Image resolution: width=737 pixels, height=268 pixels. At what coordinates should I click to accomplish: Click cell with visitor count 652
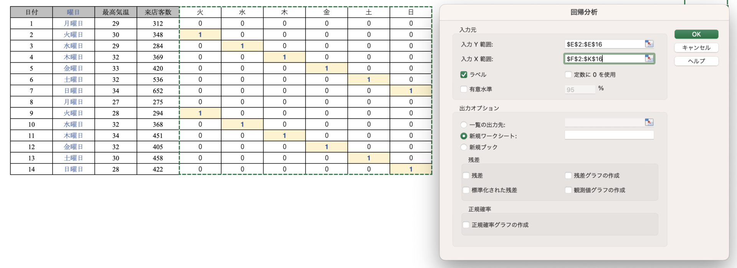coord(158,91)
